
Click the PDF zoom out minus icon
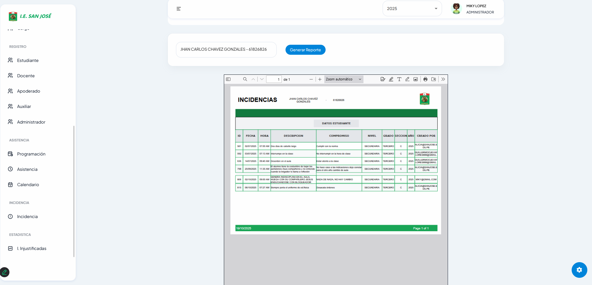click(x=311, y=79)
